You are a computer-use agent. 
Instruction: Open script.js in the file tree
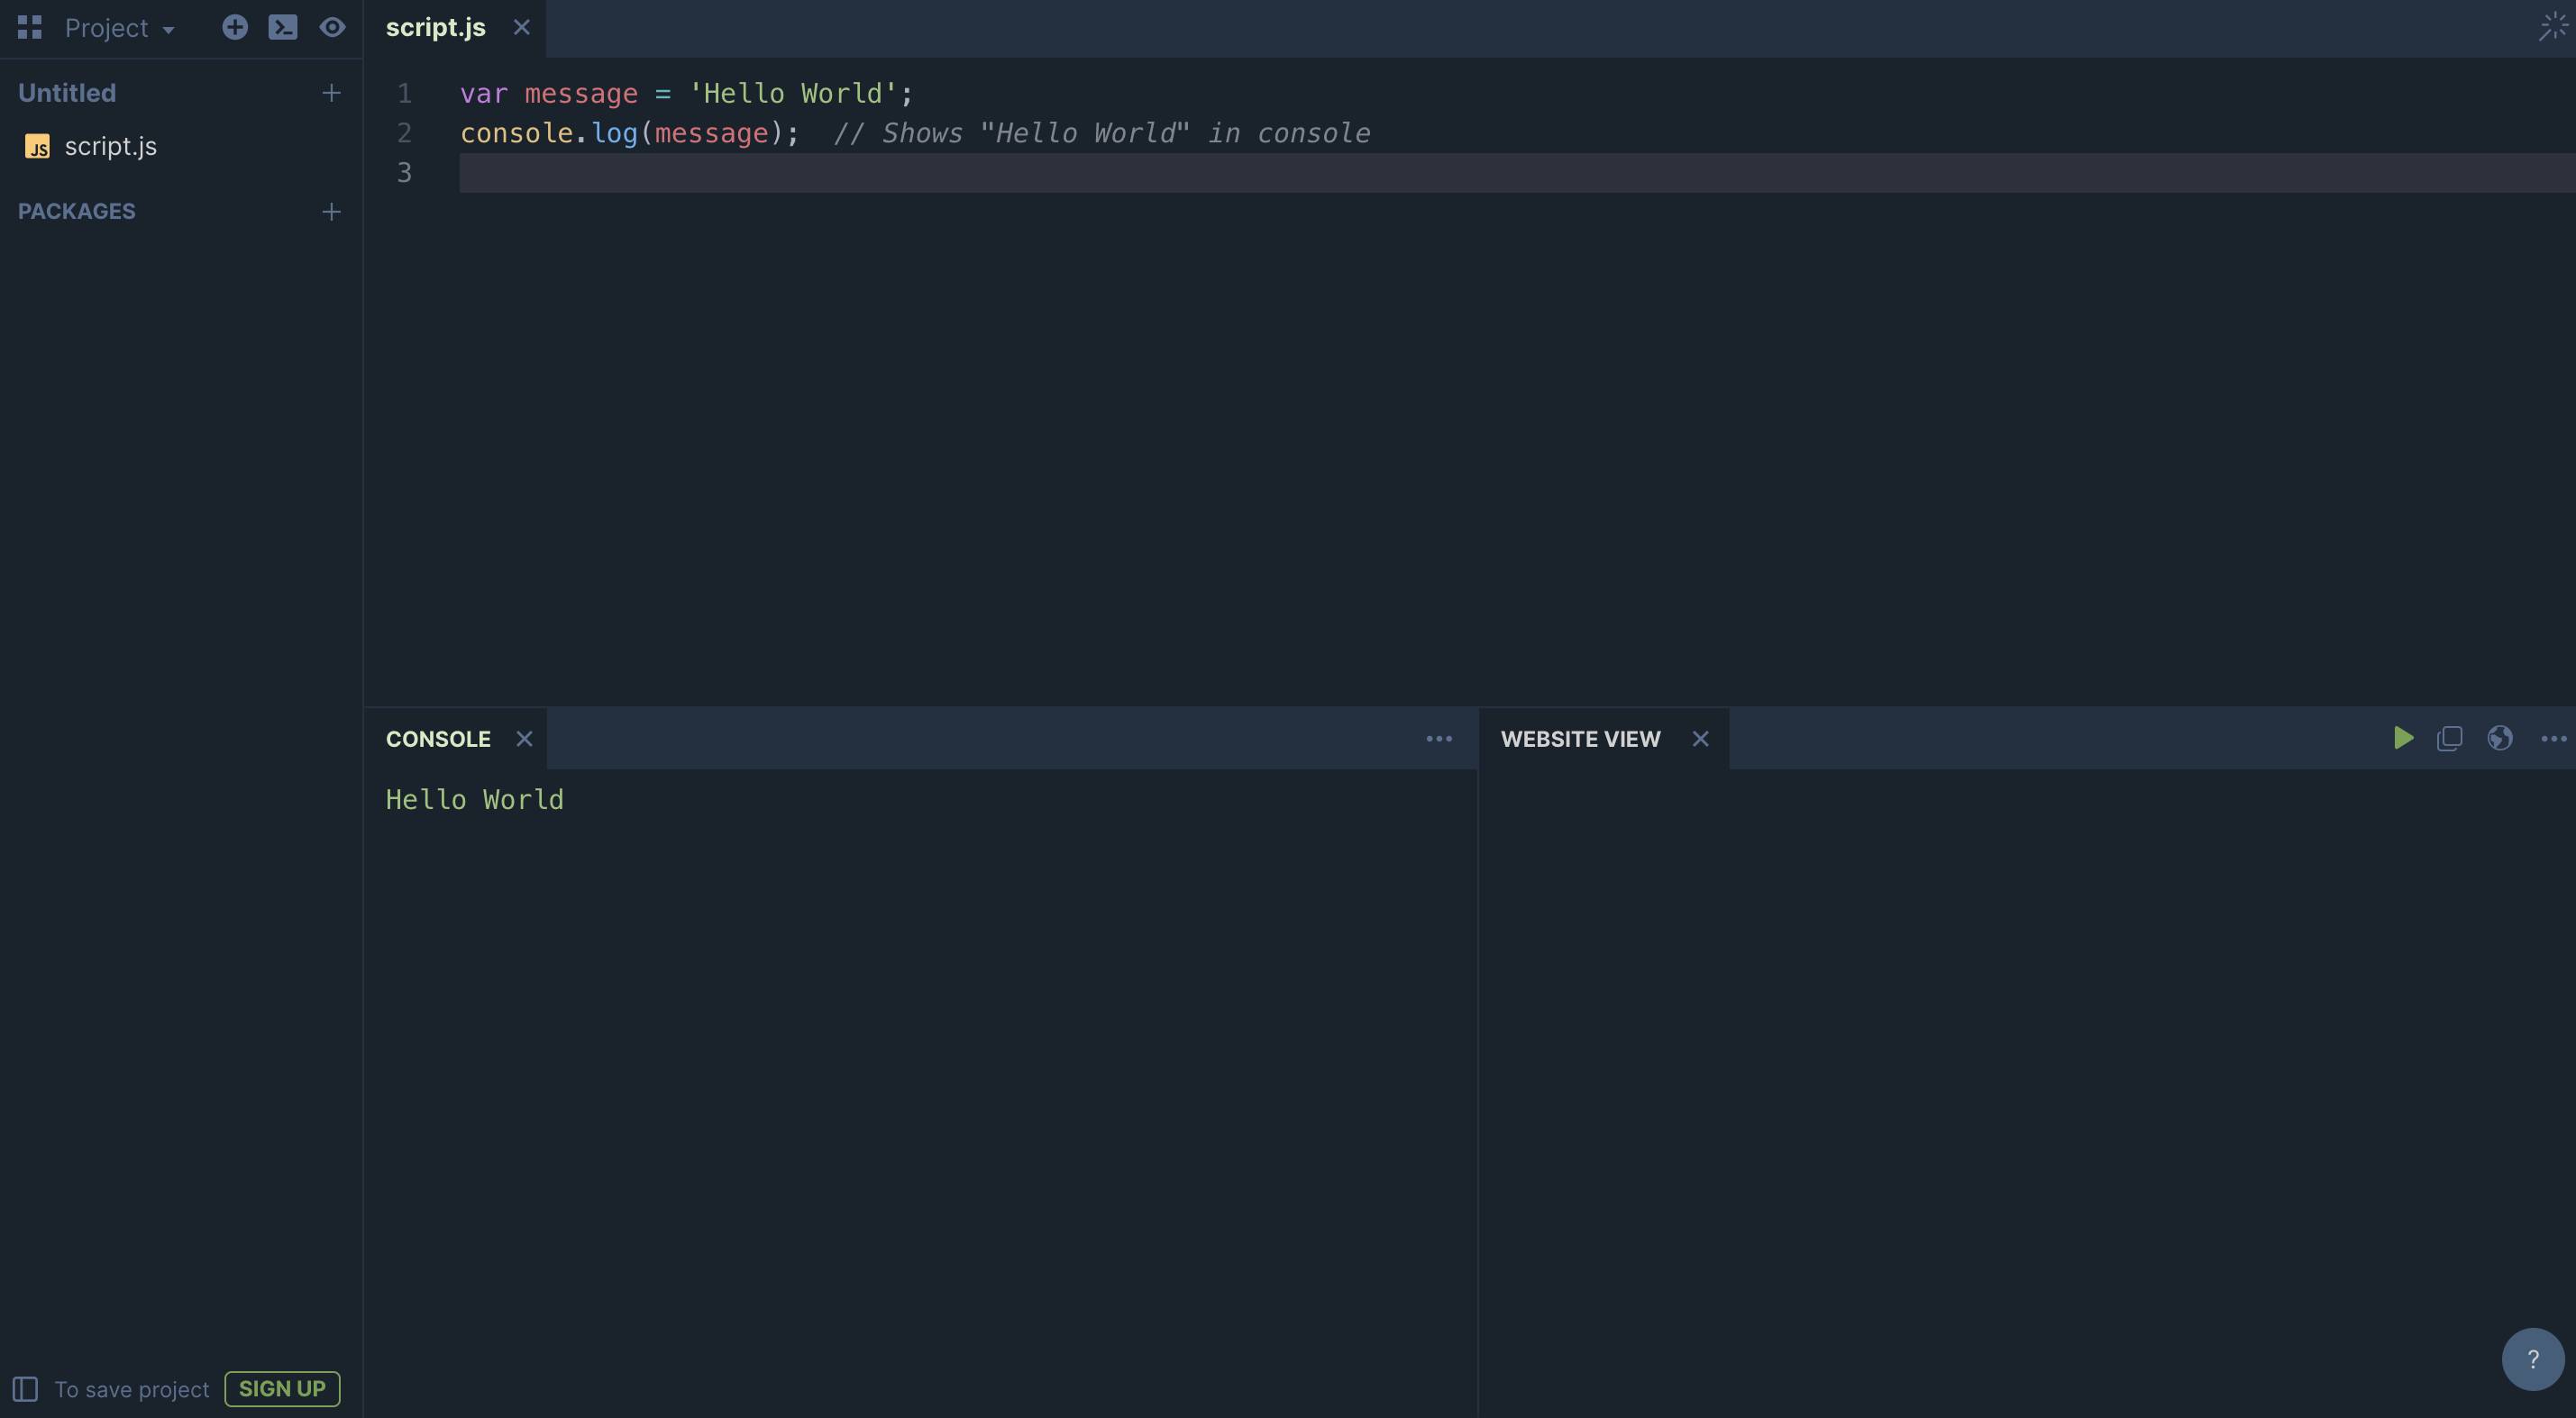(x=111, y=147)
